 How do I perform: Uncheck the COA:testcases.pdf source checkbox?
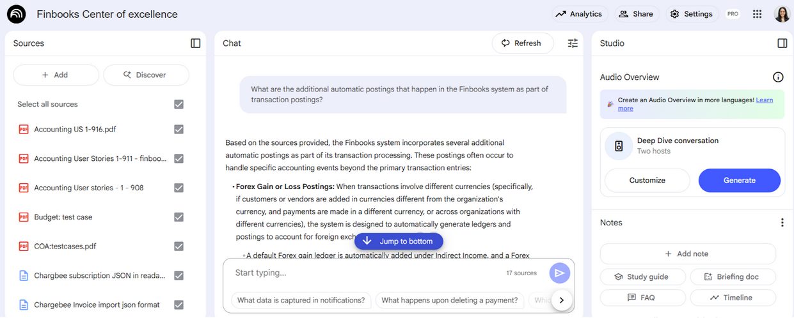[179, 246]
